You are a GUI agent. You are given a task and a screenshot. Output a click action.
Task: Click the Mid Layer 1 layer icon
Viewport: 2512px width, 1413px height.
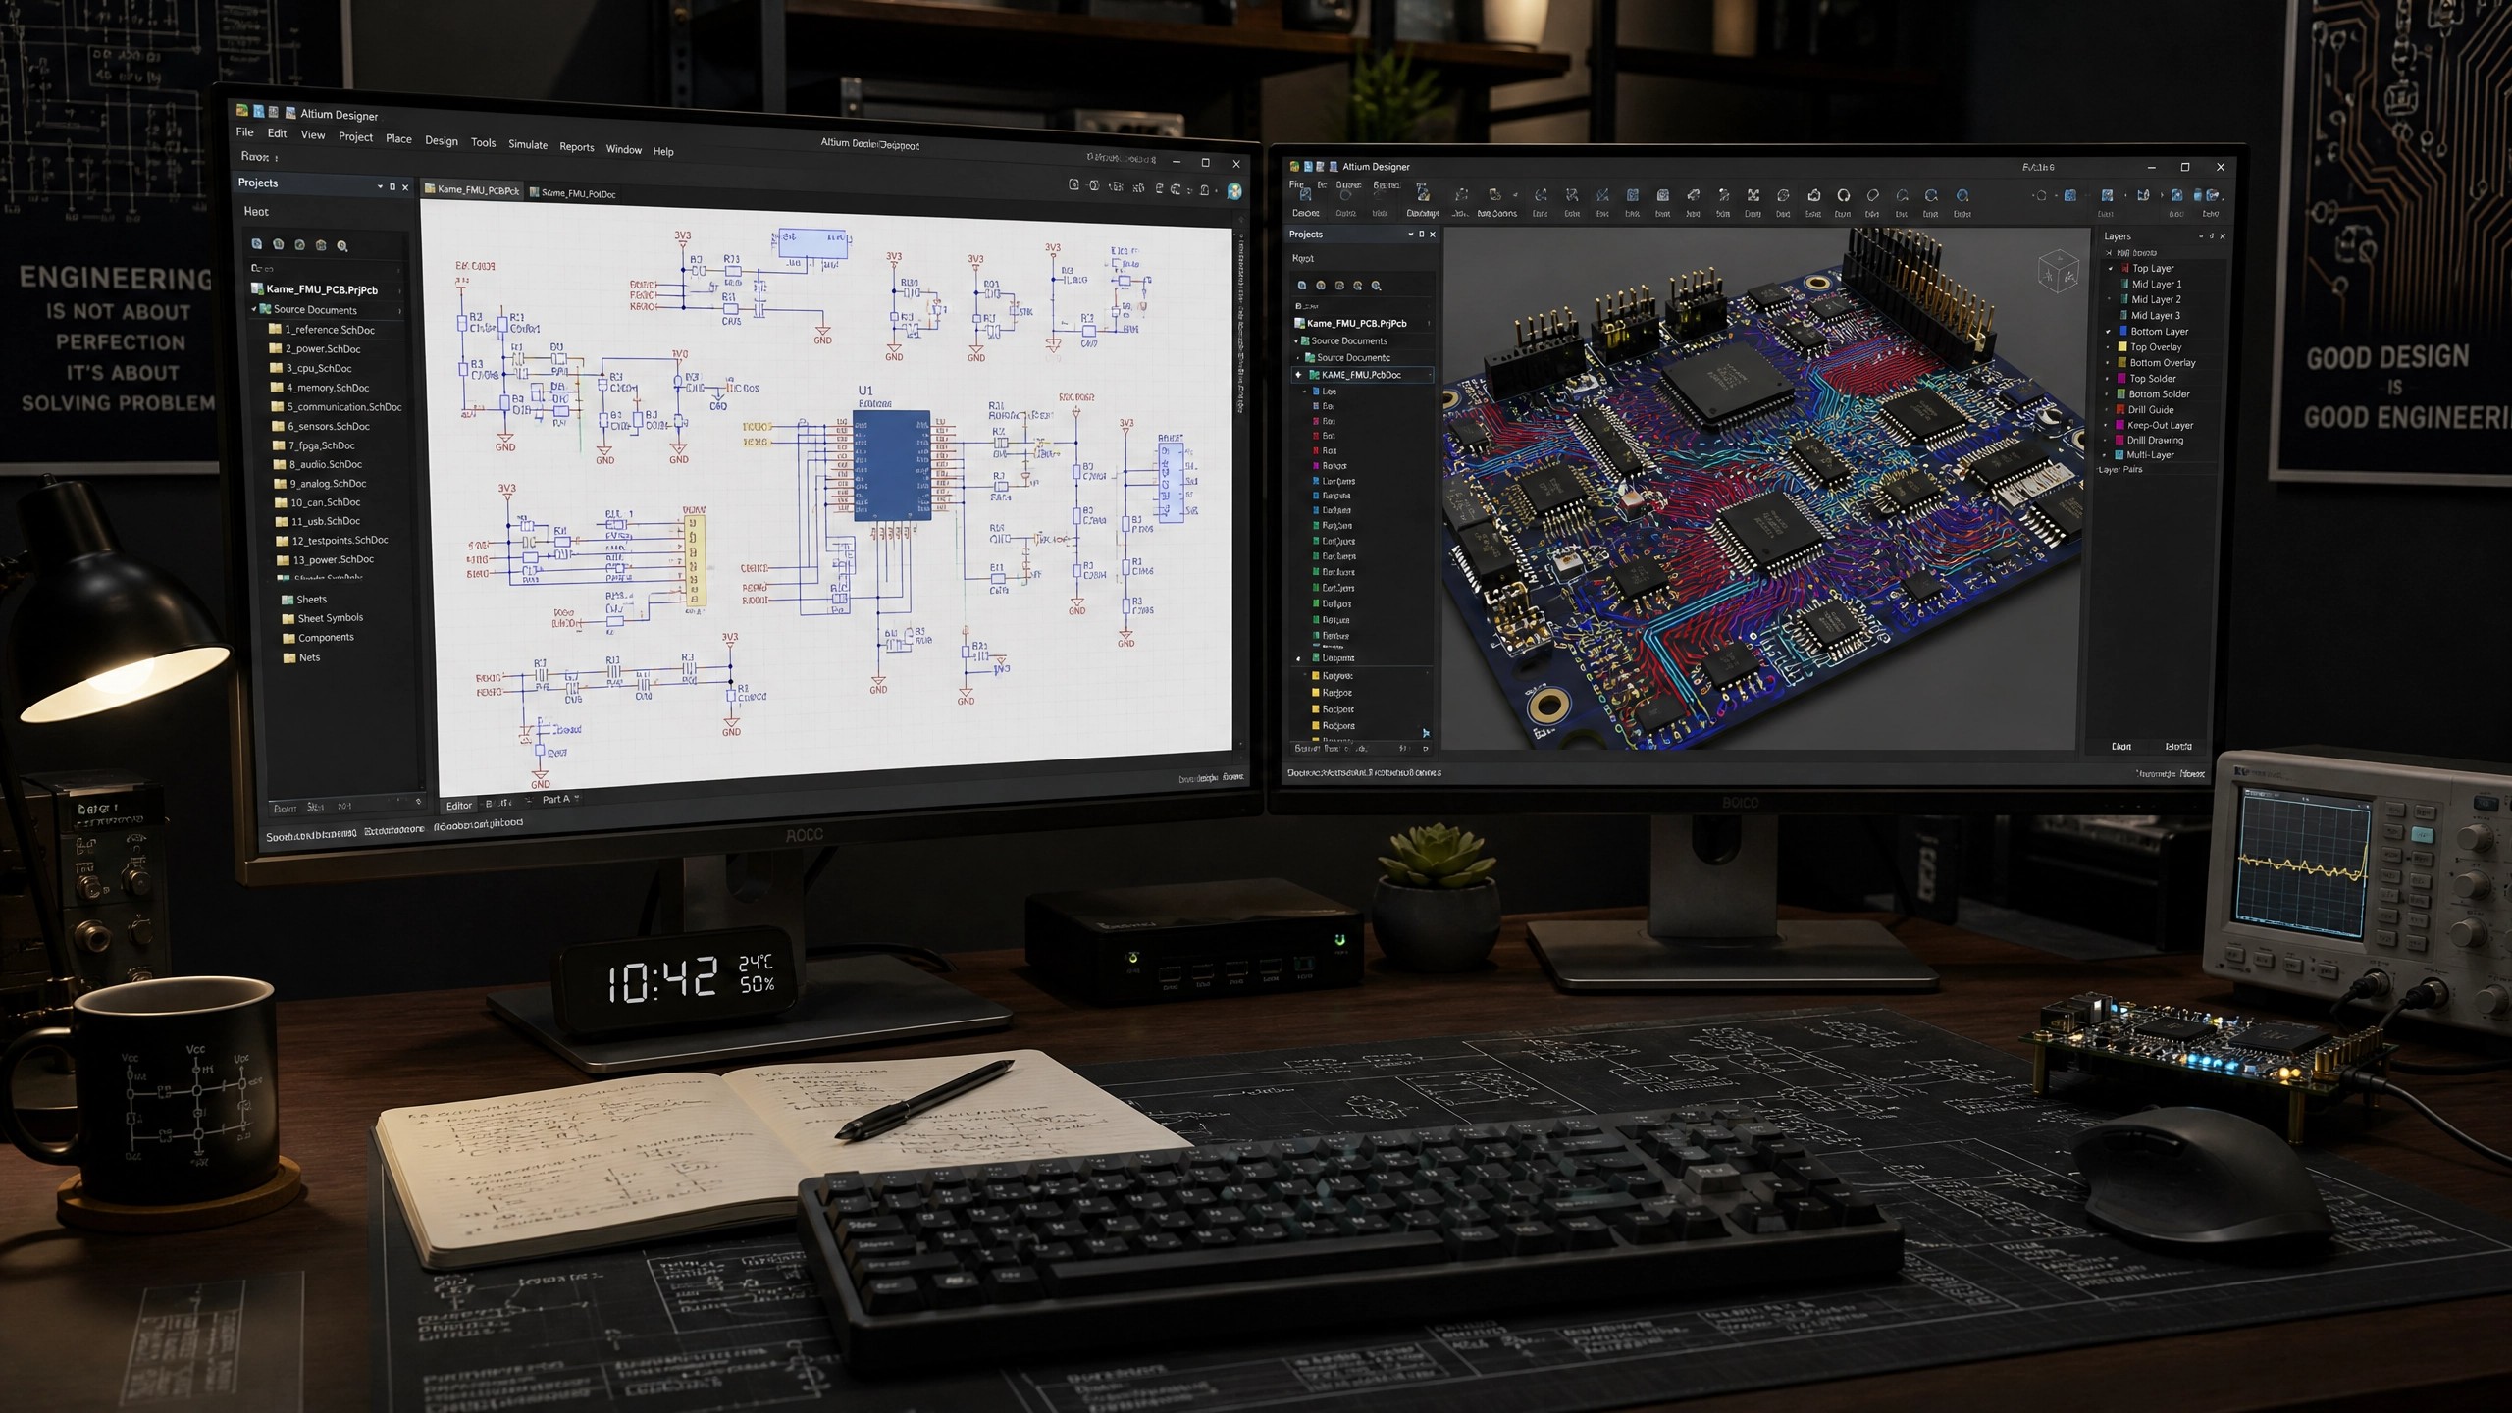pos(2125,284)
